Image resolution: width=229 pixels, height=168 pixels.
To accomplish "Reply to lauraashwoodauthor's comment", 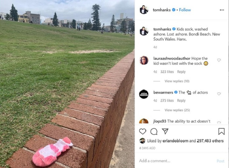I will click(x=181, y=72).
